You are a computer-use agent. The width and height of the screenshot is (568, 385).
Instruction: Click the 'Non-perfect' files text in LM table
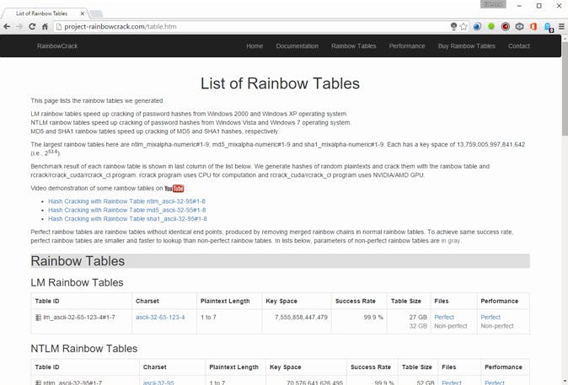[451, 326]
